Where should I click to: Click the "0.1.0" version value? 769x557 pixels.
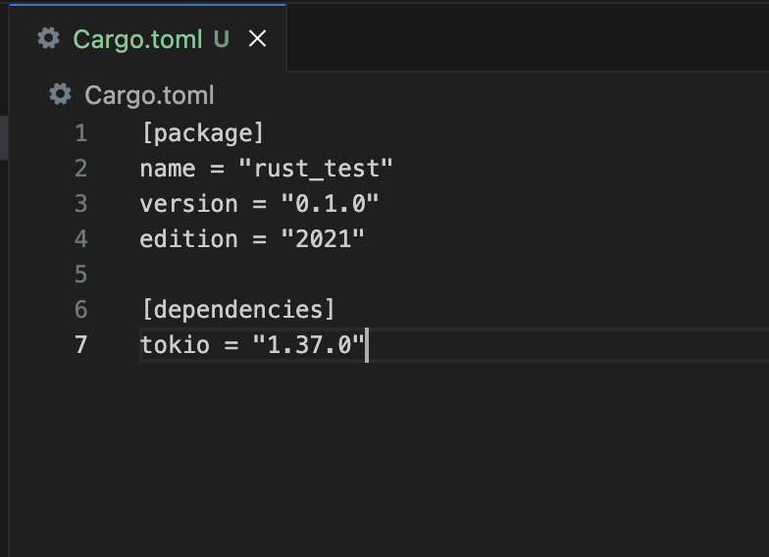point(331,204)
